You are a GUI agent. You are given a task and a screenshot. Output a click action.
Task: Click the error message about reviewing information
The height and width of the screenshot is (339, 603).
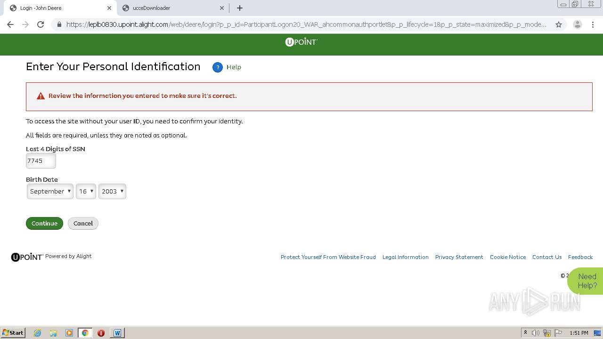click(143, 96)
